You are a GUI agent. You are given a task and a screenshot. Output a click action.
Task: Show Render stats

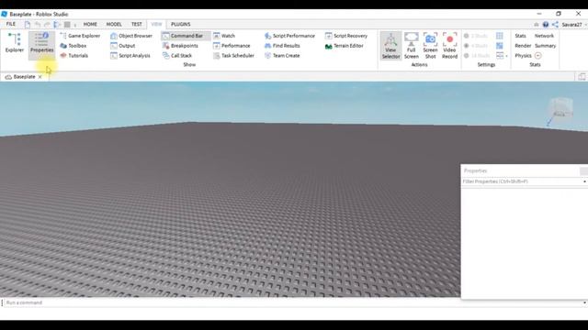[x=523, y=46]
